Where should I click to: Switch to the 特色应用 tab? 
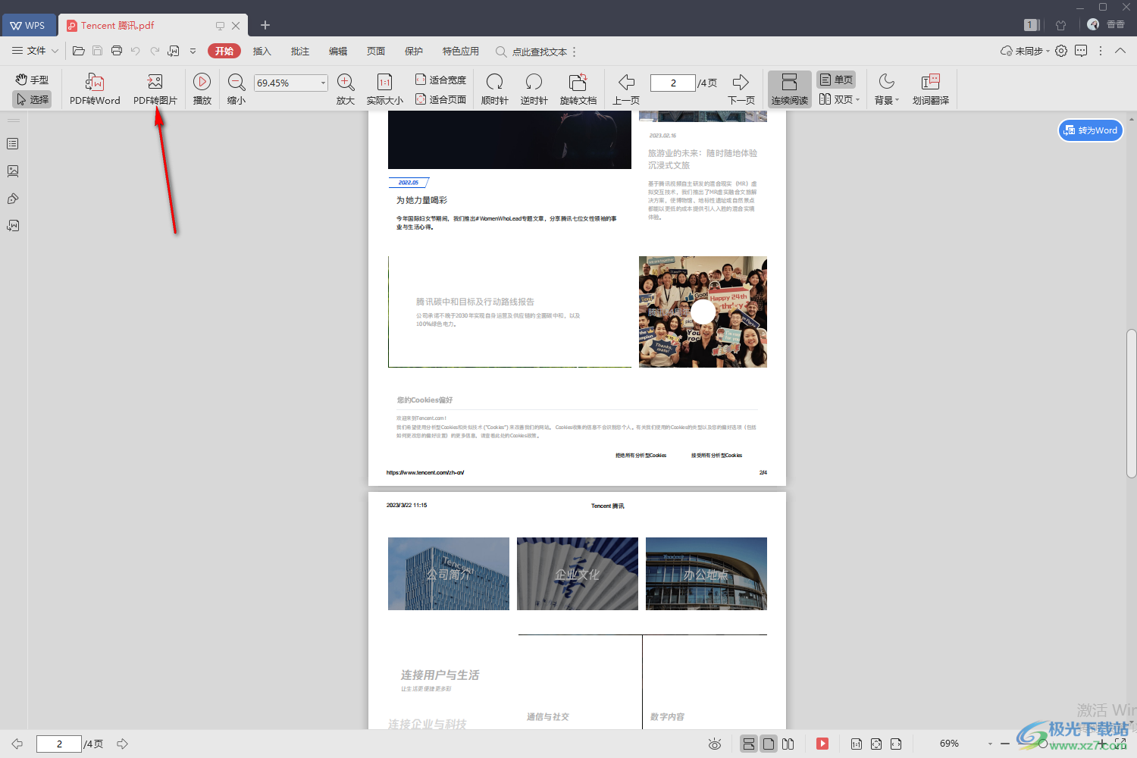[460, 51]
